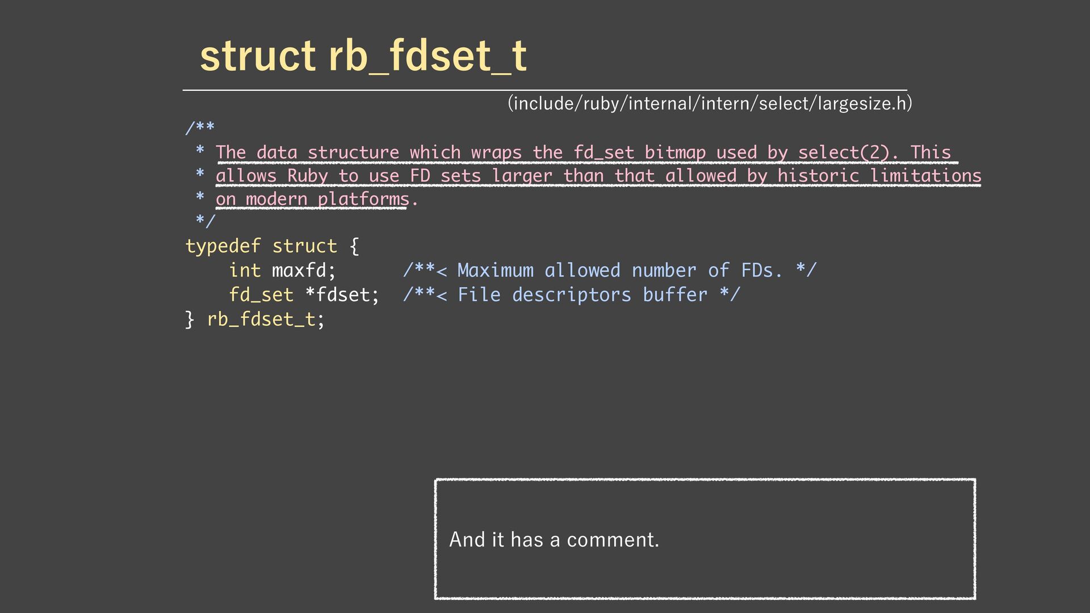The height and width of the screenshot is (613, 1090).
Task: Click the word 'fd_set' in pink comment
Action: (603, 153)
